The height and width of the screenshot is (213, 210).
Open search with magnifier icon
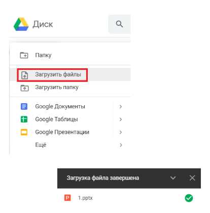tap(119, 24)
